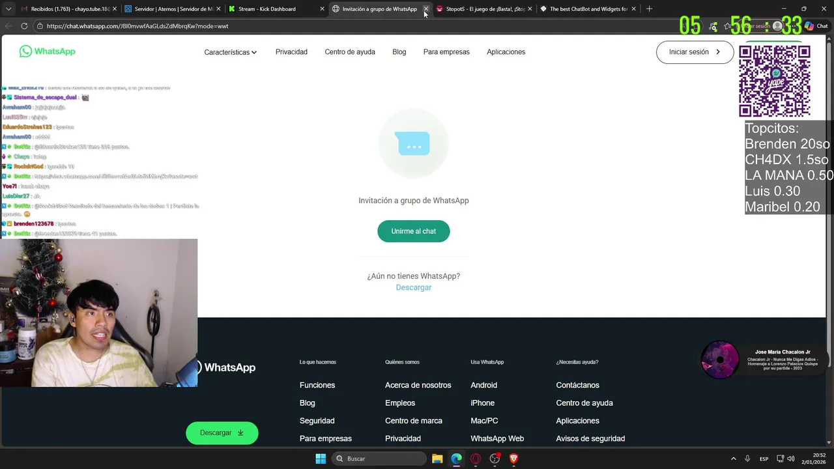Close the Invitación a grupo de WhatsApp tab
The width and height of the screenshot is (834, 469).
[x=426, y=9]
